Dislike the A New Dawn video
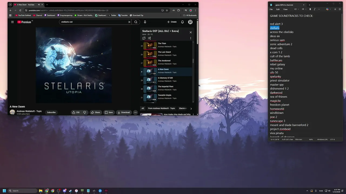The image size is (346, 194). click(x=85, y=112)
